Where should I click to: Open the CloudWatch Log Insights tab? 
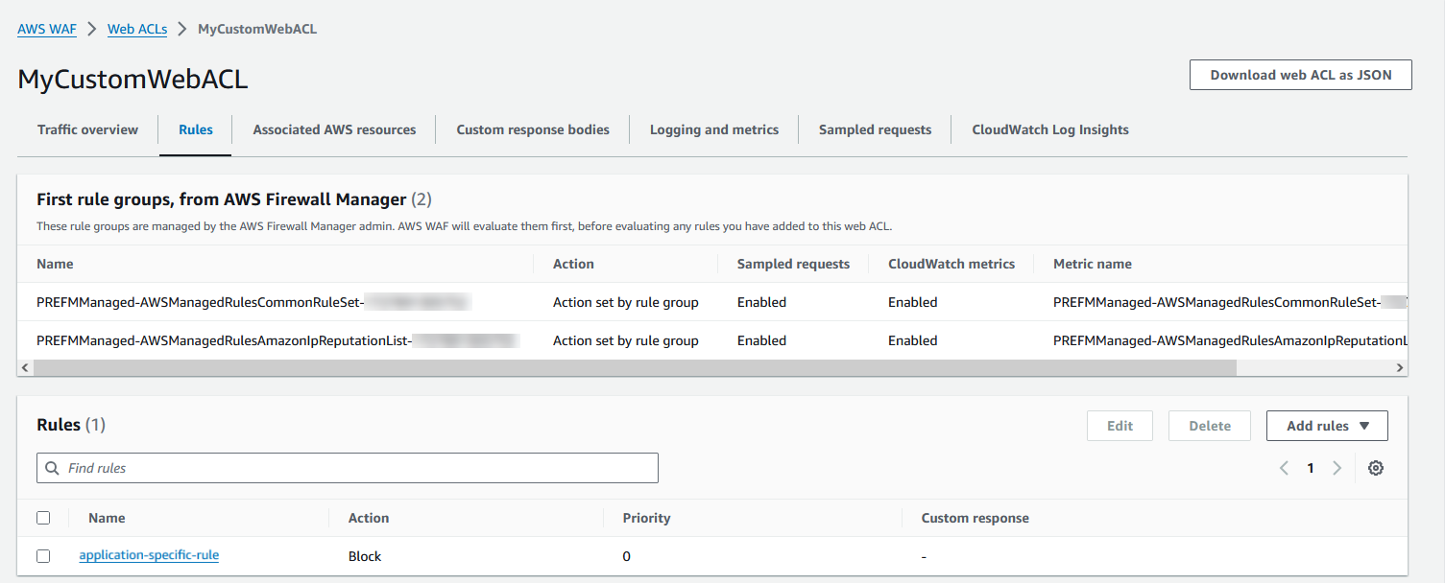pyautogui.click(x=1050, y=129)
